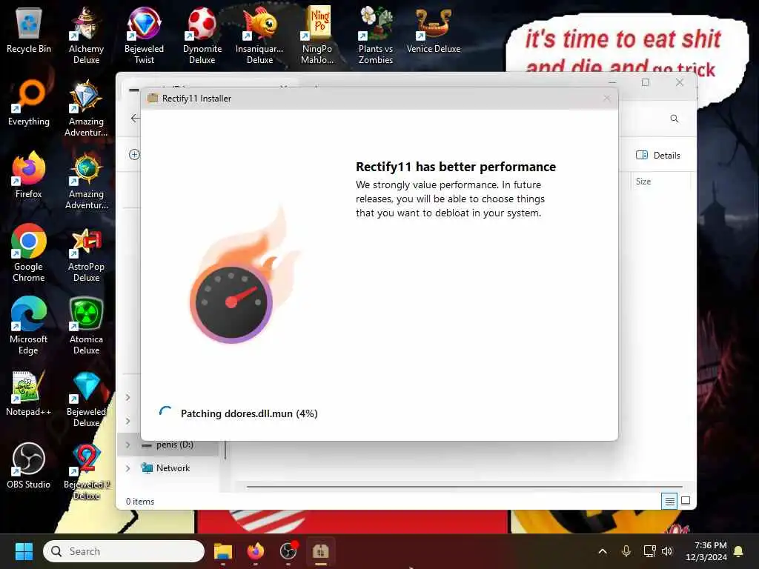
Task: Click the Windows Start button
Action: (24, 551)
